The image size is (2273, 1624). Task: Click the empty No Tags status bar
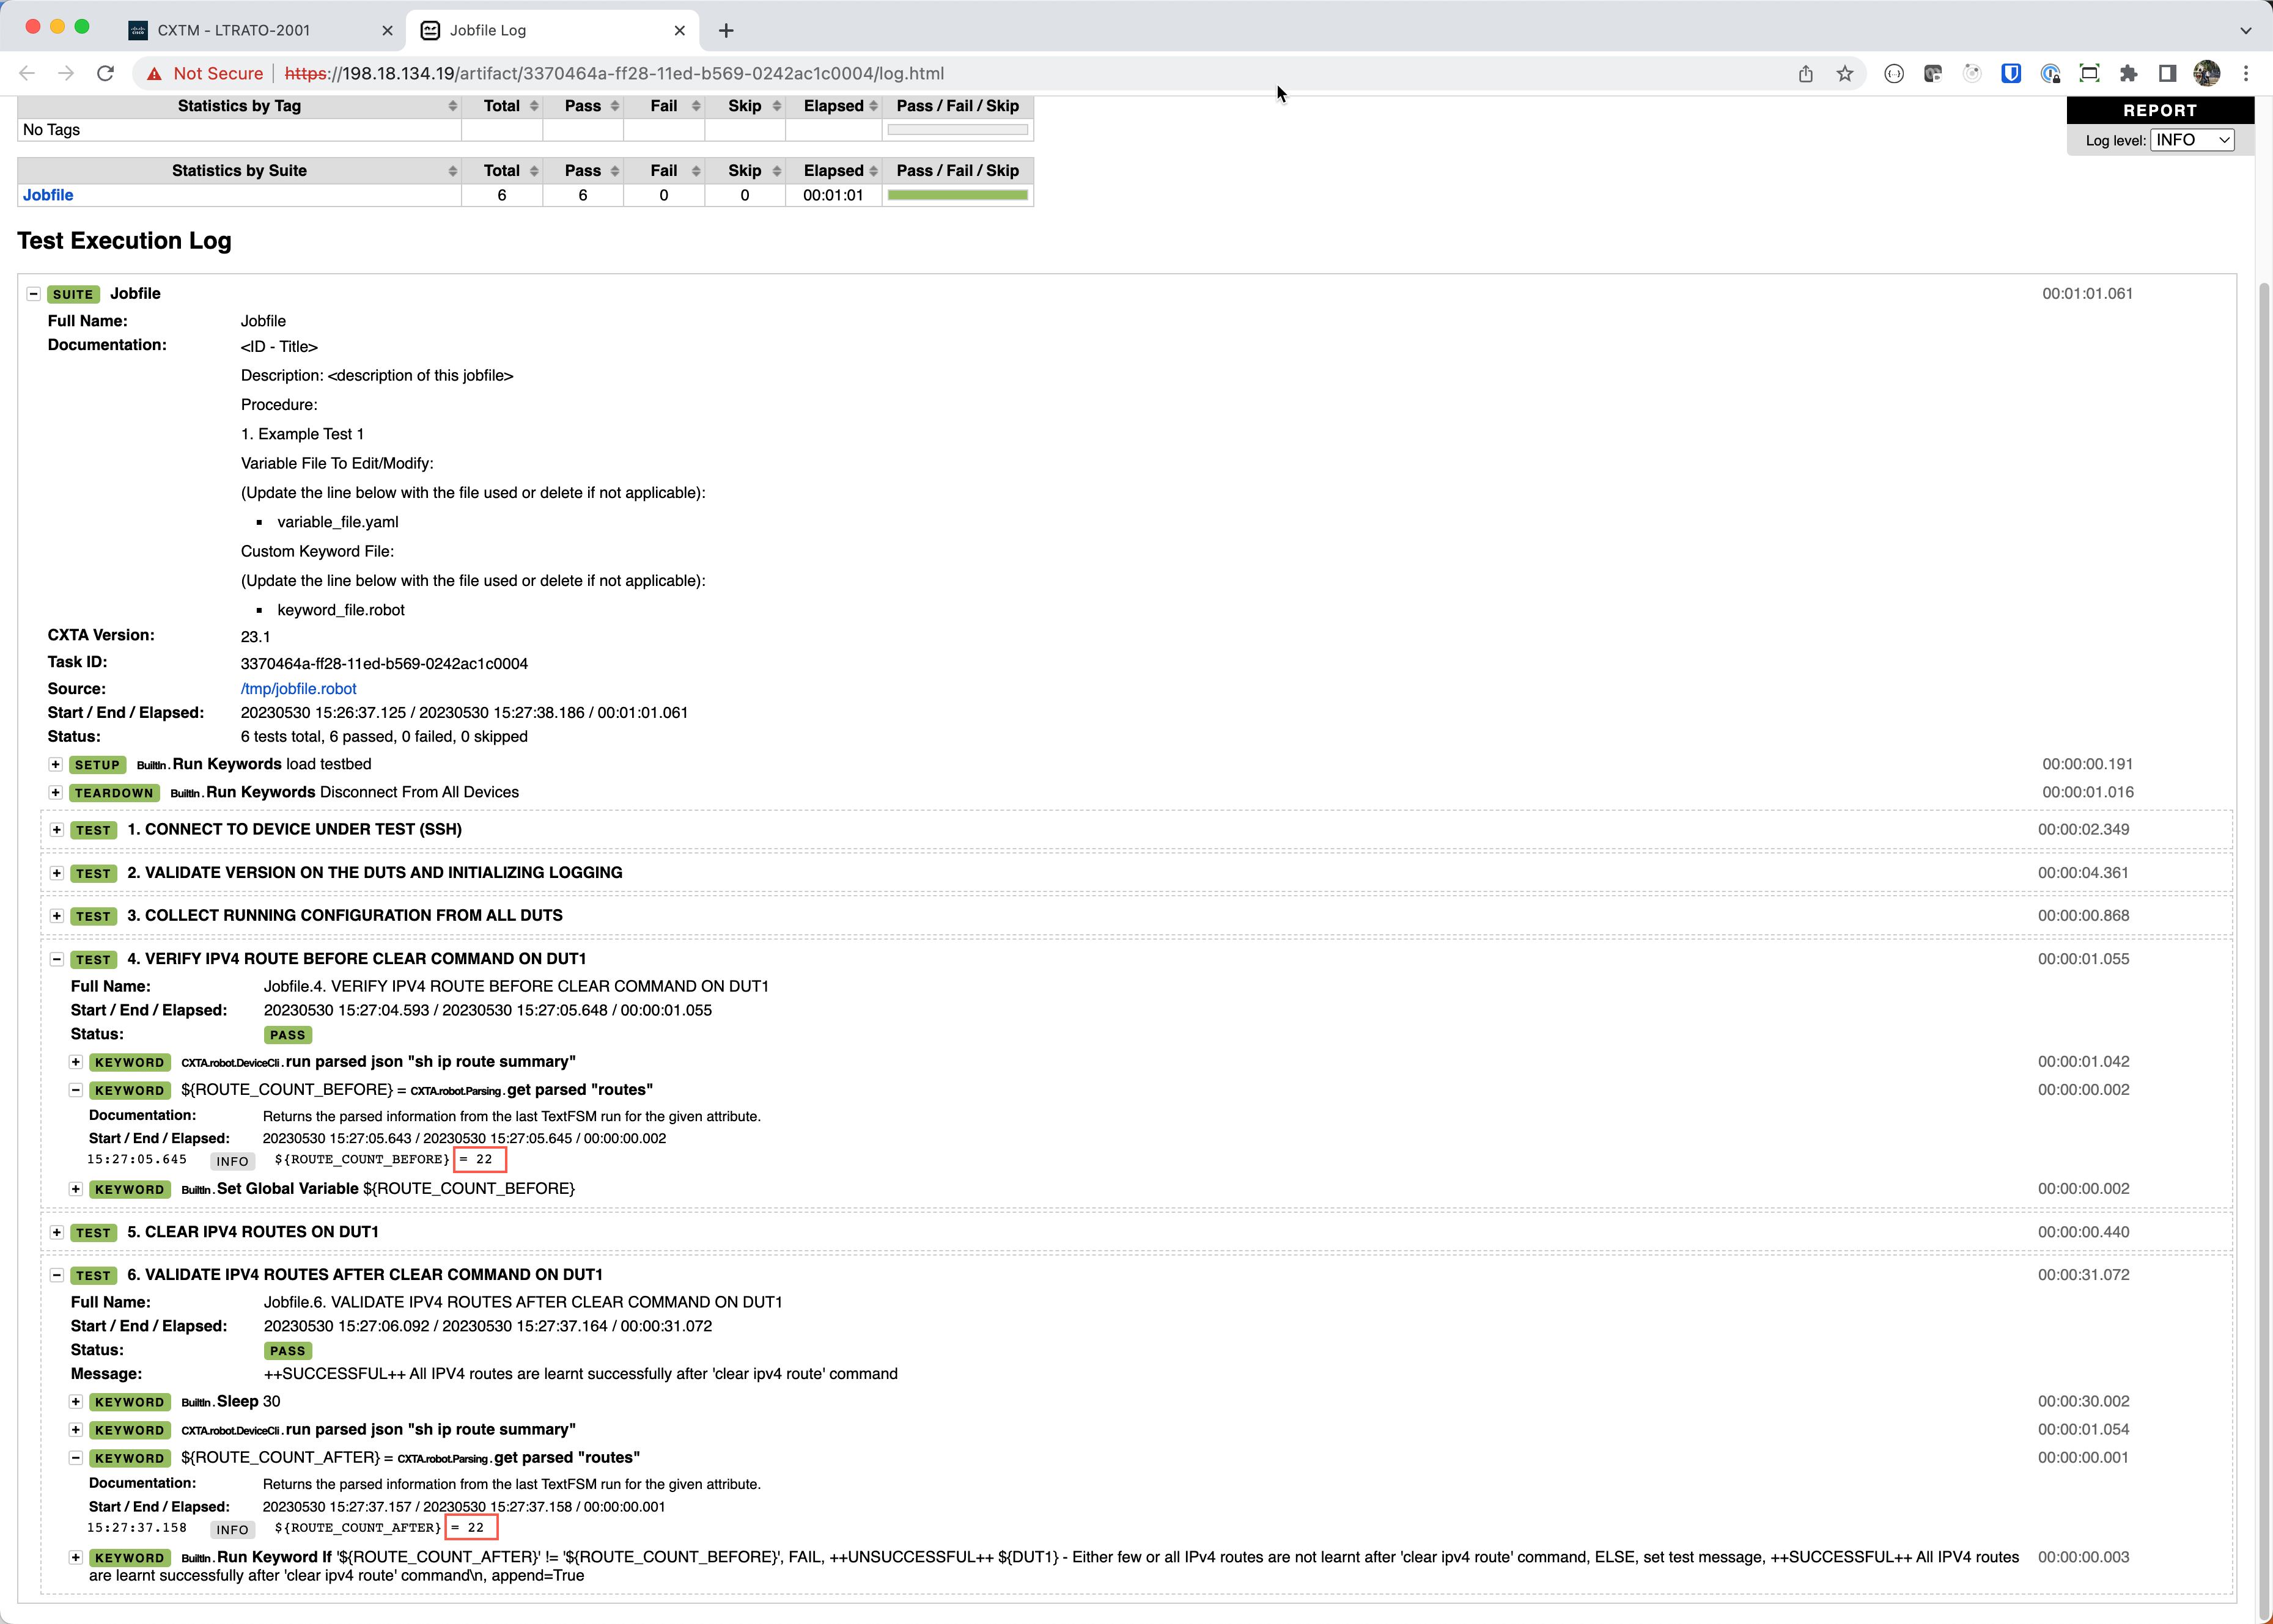pyautogui.click(x=957, y=130)
